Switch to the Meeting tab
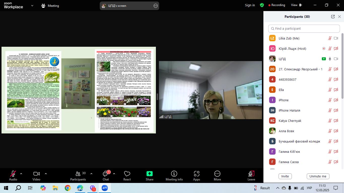Viewport: 344px width, 193px height. [50, 6]
